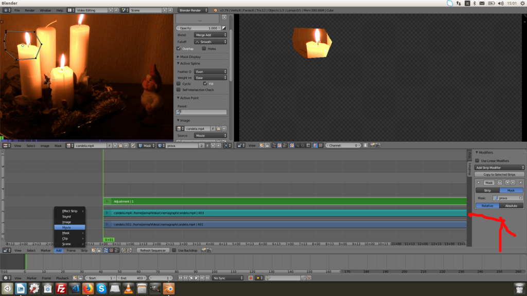Toggle the Fill checkbox

point(205,84)
